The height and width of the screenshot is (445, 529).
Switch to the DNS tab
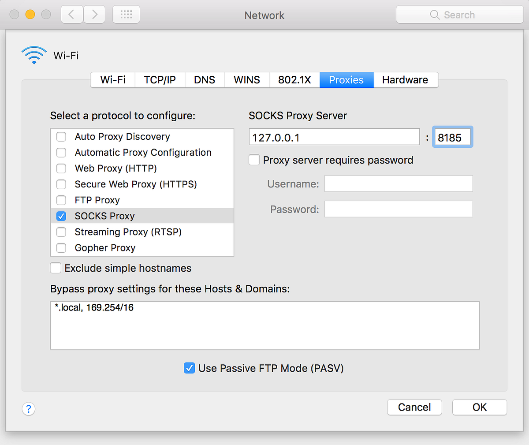(x=205, y=80)
